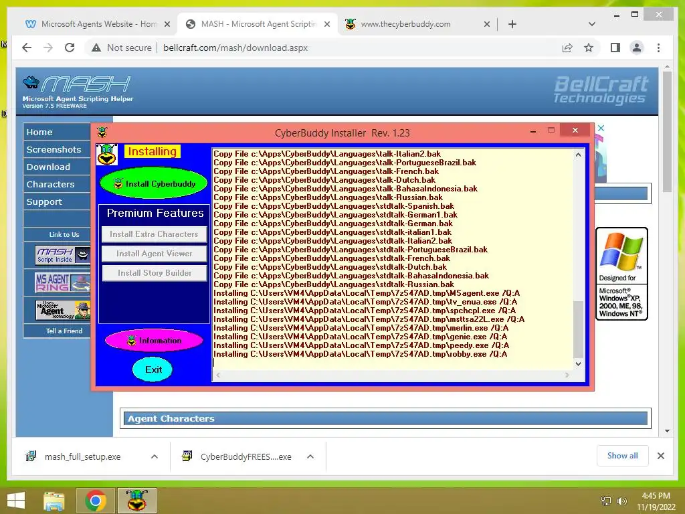Click the CyberBuddy mascot icon beside Installing
Viewport: 685px width, 514px height.
tap(107, 155)
